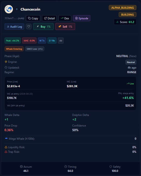Click the Dolphin Delta +2 value

74,119
